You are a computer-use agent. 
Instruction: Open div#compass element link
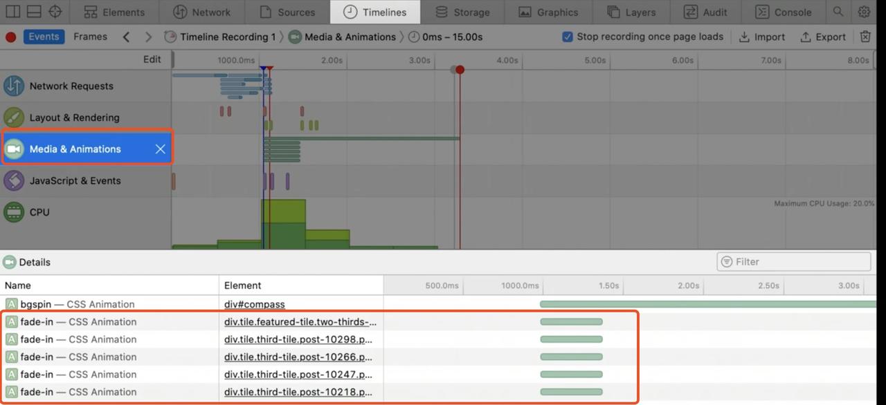[x=254, y=304]
